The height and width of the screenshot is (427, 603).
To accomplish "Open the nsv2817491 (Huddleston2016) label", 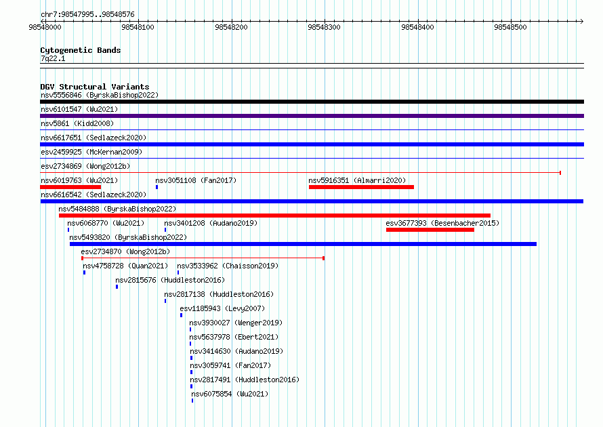I will 245,380.
